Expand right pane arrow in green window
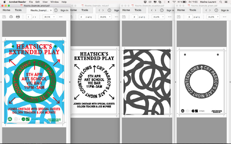 [230, 82]
